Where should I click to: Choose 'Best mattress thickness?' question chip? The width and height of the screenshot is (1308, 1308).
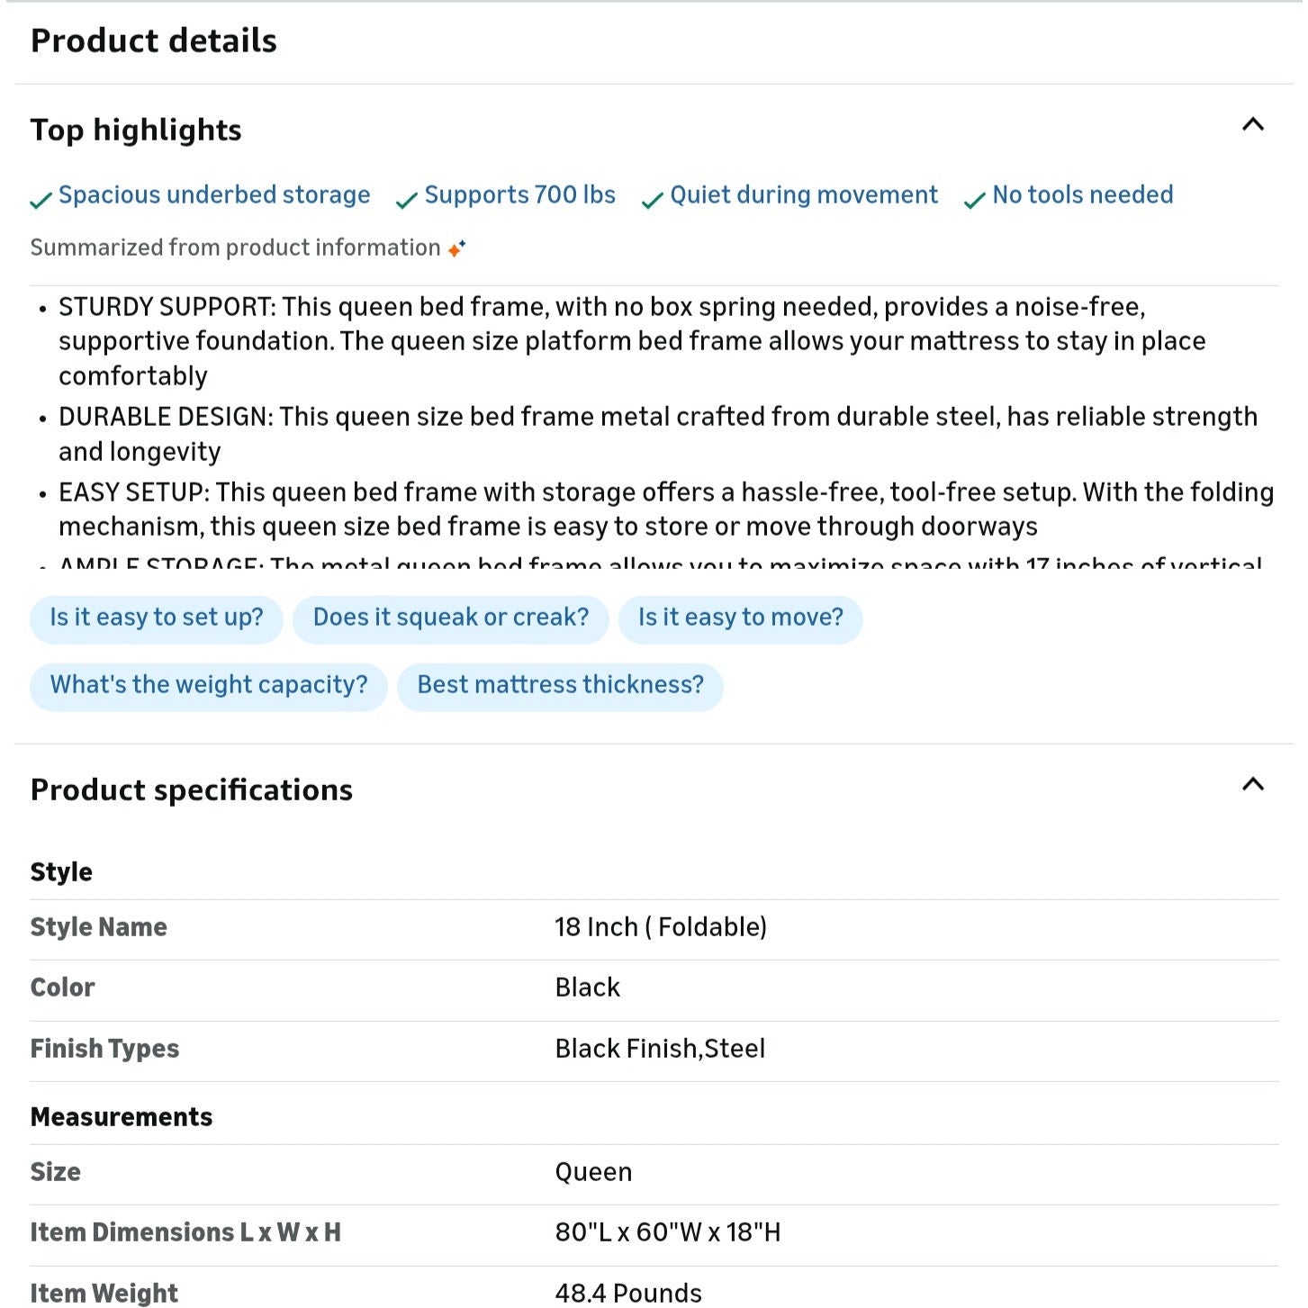560,685
